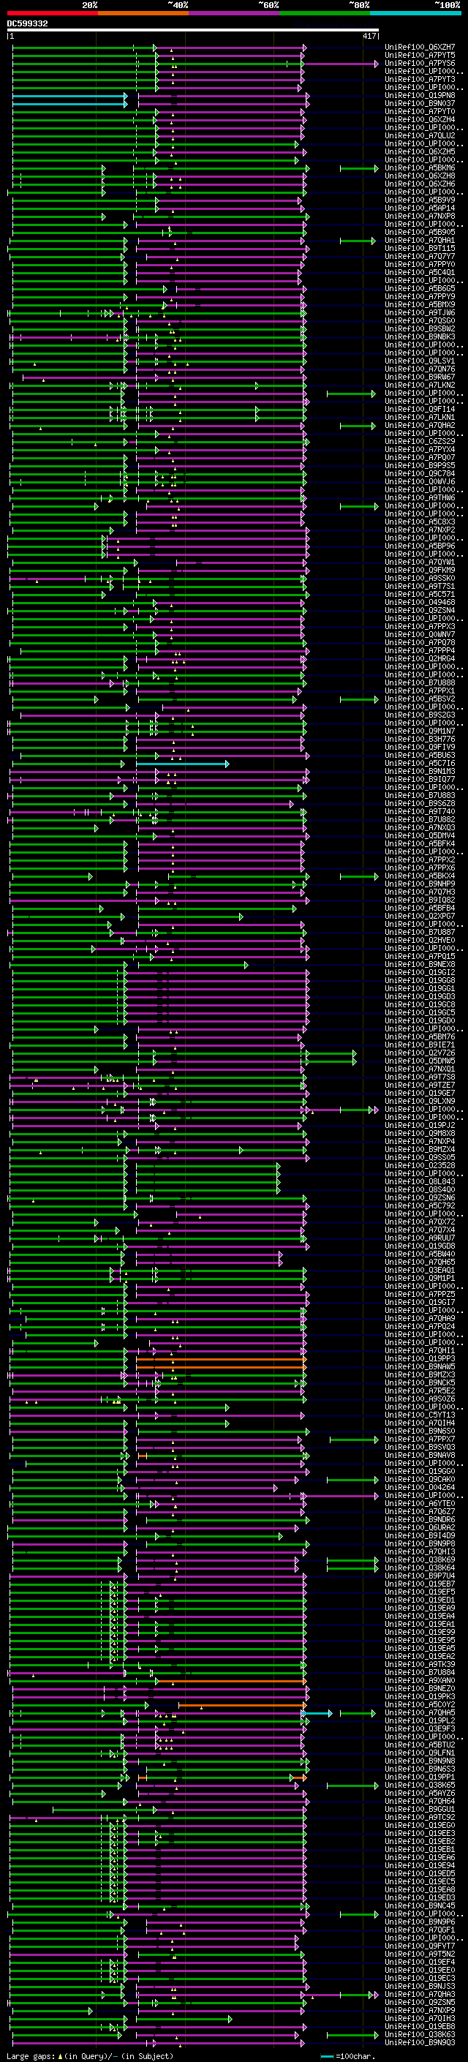Screen dimensions: 468x2062
Task: Select the label UniRef100_Q9LSV1
Action: (420, 361)
